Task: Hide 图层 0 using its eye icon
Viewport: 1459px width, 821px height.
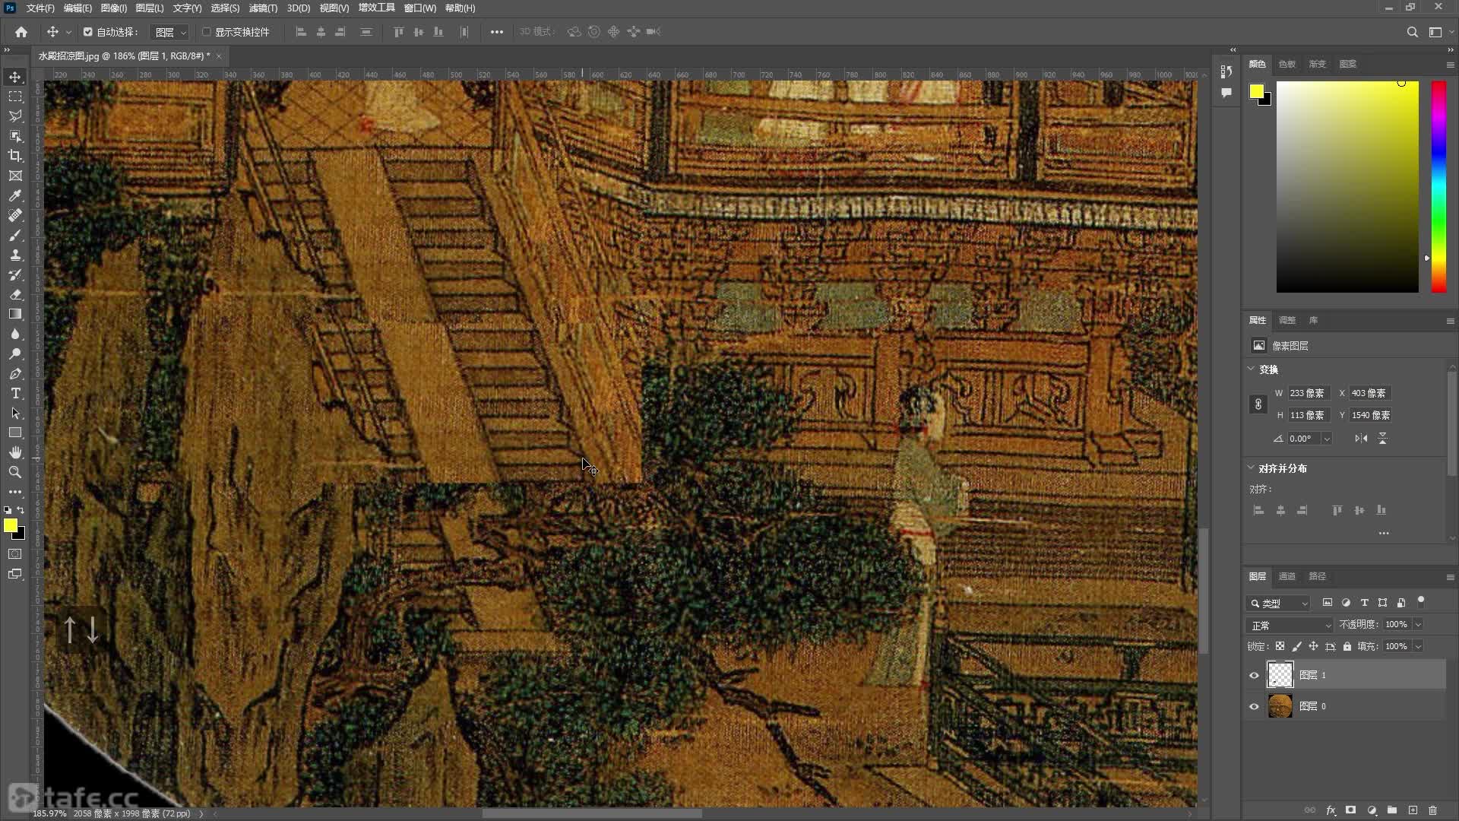Action: pos(1254,706)
